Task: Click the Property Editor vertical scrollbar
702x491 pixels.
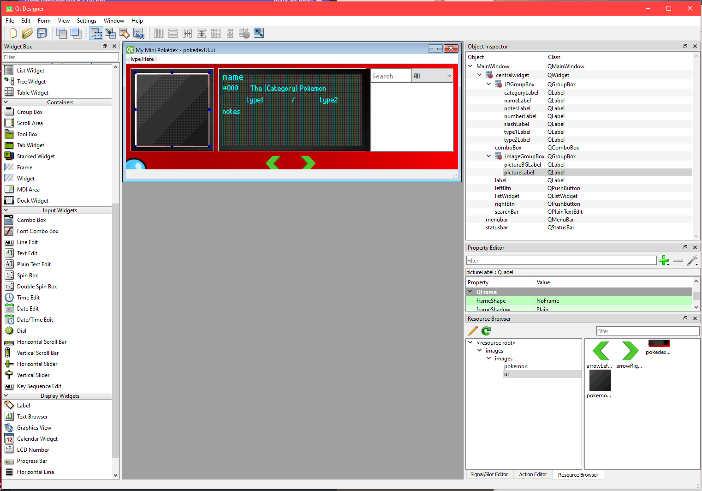Action: pyautogui.click(x=696, y=296)
